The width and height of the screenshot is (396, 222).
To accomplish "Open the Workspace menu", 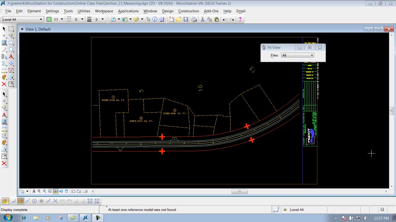I will click(x=104, y=11).
